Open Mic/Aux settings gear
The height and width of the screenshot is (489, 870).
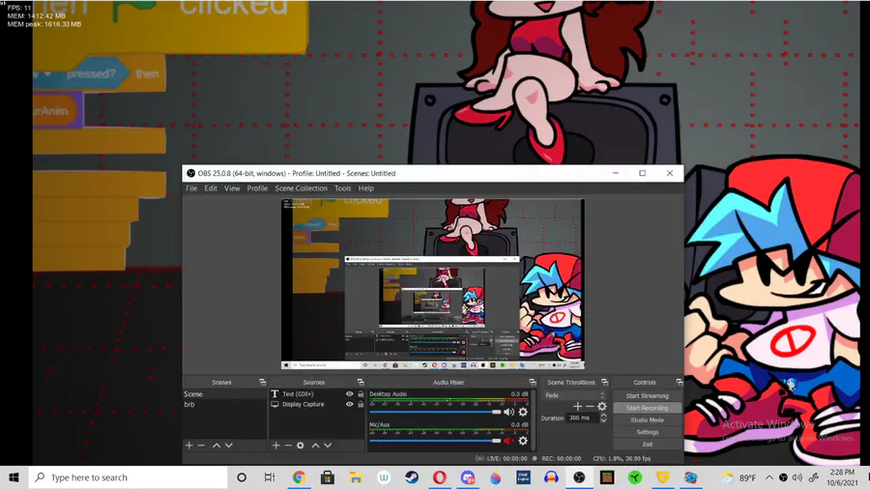coord(523,441)
